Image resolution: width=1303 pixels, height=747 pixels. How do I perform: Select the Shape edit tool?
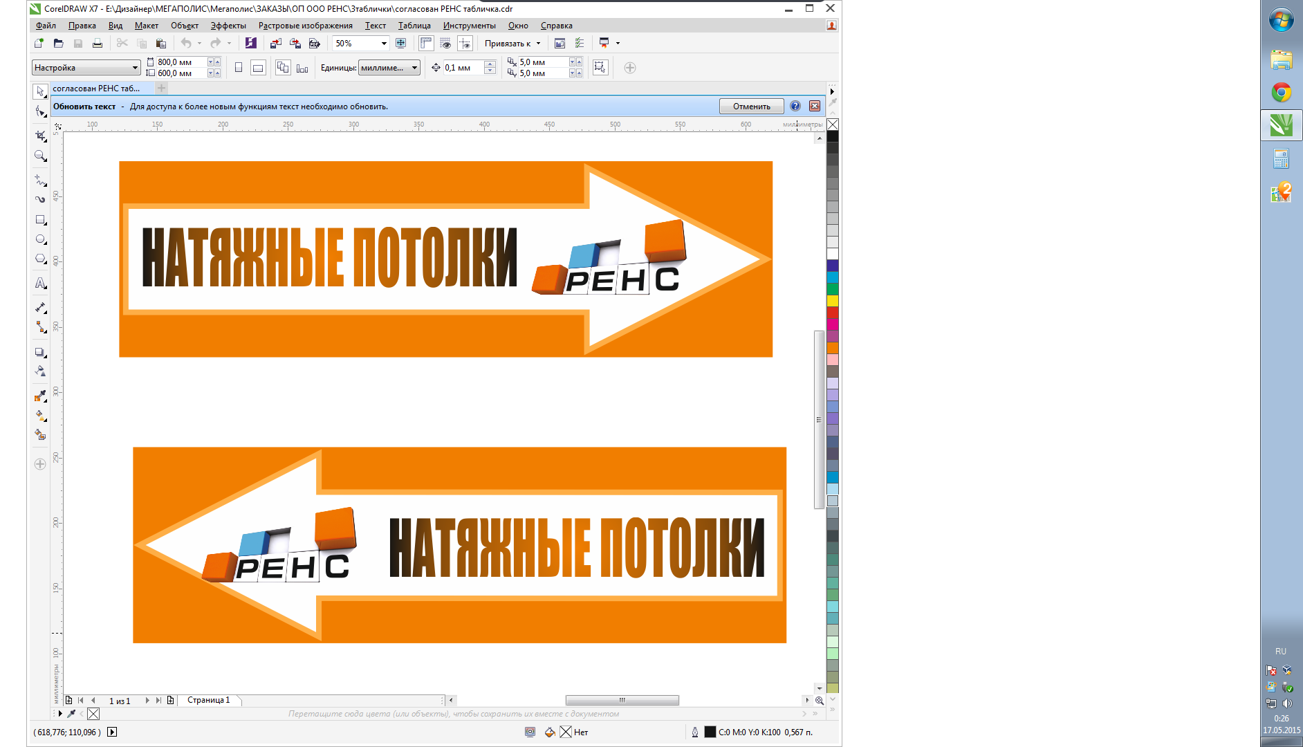40,111
